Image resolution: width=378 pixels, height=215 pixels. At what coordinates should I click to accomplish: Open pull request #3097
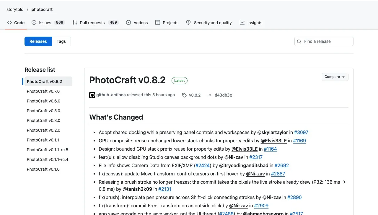(301, 132)
